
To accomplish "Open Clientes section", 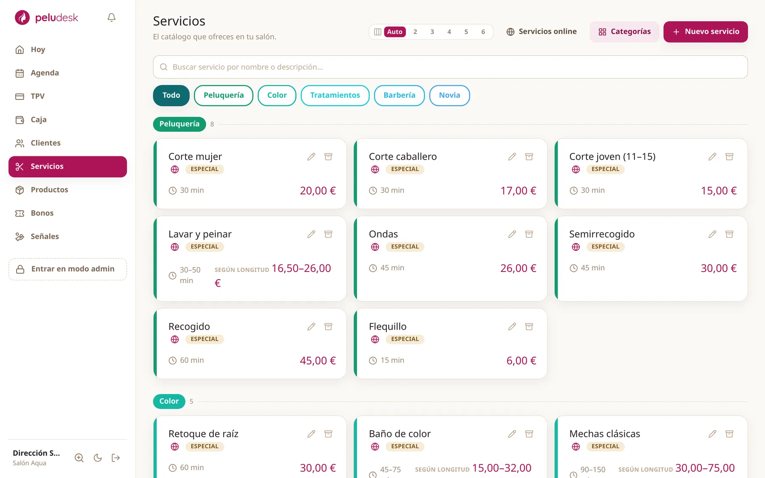I will pos(68,143).
